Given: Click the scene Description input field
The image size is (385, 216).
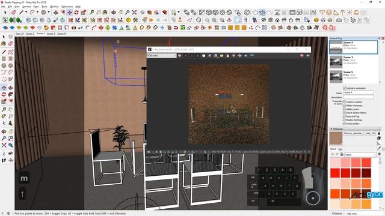Looking at the screenshot, I should [x=359, y=97].
